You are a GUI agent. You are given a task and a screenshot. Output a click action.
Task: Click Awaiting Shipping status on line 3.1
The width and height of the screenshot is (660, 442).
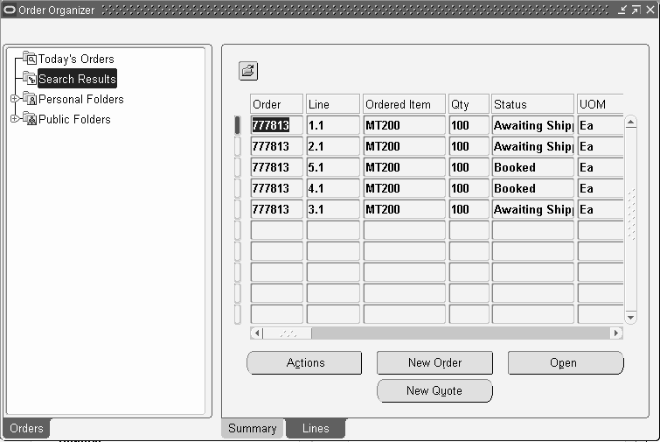pos(533,209)
